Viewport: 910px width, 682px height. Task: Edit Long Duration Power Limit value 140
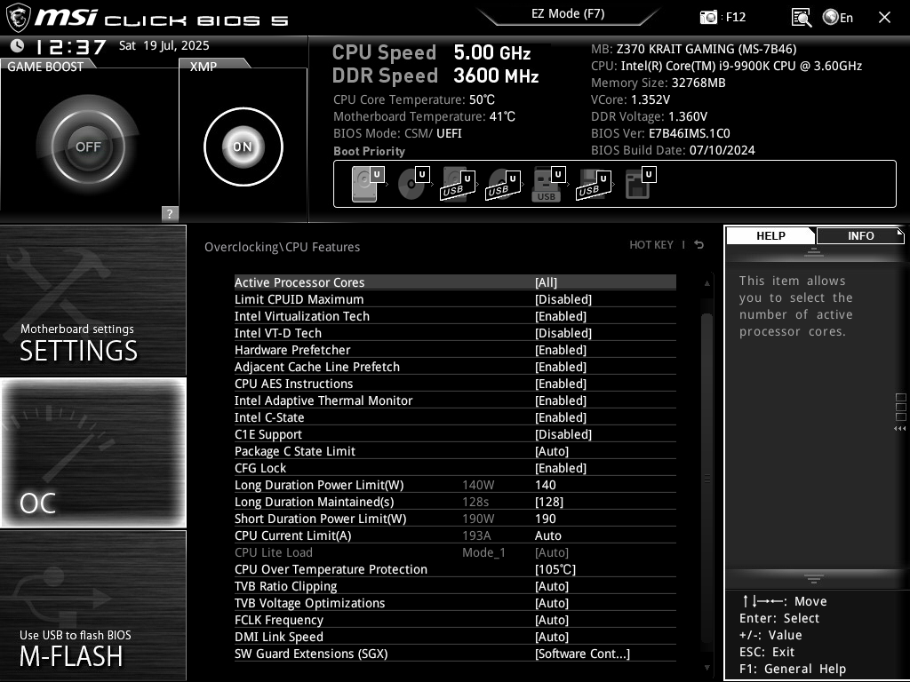click(455, 485)
